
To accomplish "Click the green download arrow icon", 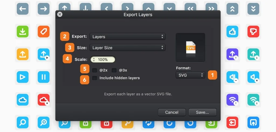I will (x=23, y=32).
